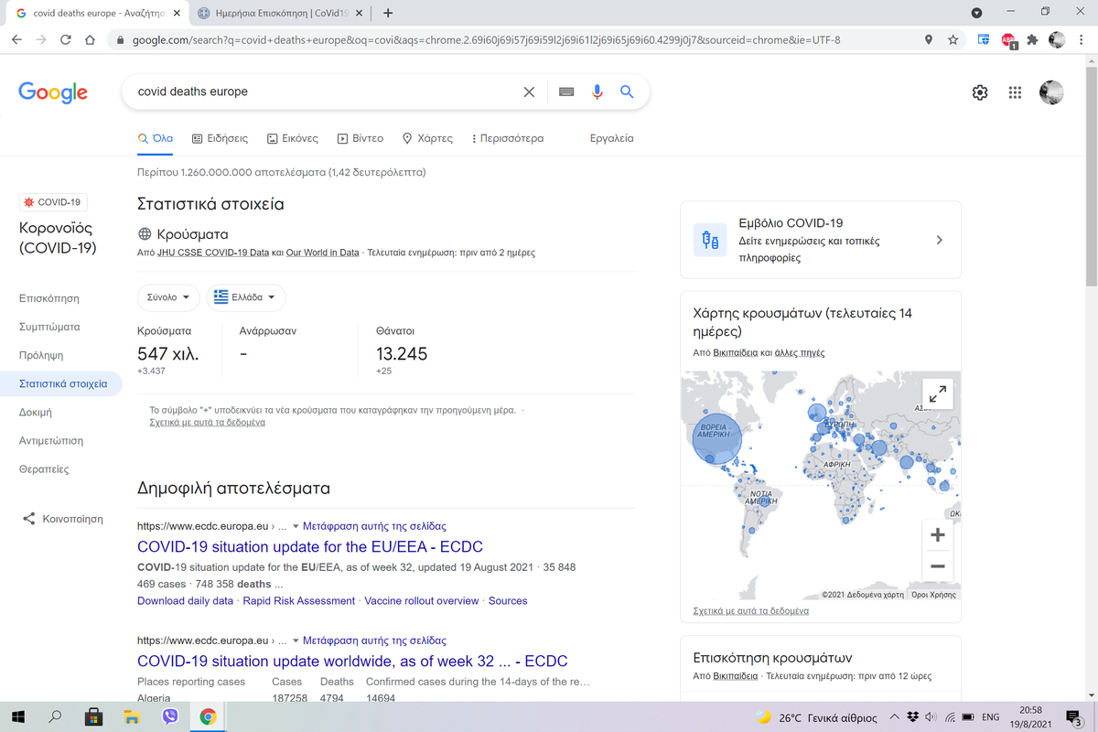Viewport: 1098px width, 732px height.
Task: Expand the cases map to fullscreen
Action: (938, 394)
